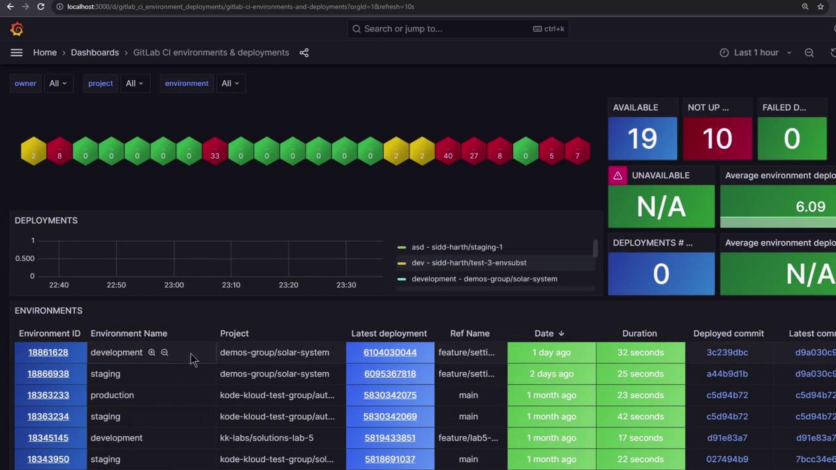Click the red hexagon showing 7

point(577,151)
